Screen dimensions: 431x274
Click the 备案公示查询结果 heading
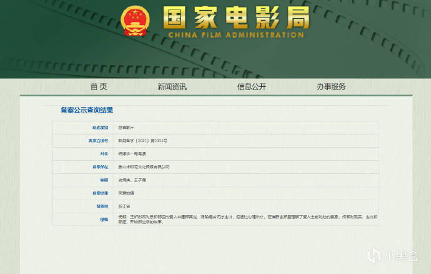[87, 110]
